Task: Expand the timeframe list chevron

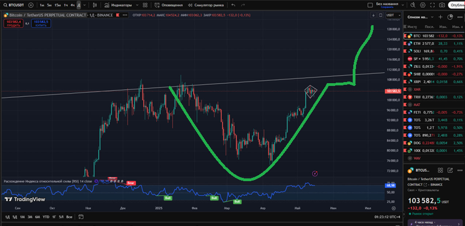Action: (85, 5)
